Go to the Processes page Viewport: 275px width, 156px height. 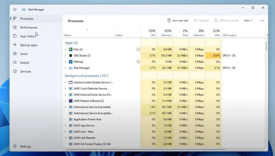[x=27, y=18]
